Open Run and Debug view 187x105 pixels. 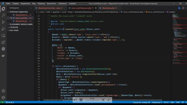pyautogui.click(x=3, y=29)
